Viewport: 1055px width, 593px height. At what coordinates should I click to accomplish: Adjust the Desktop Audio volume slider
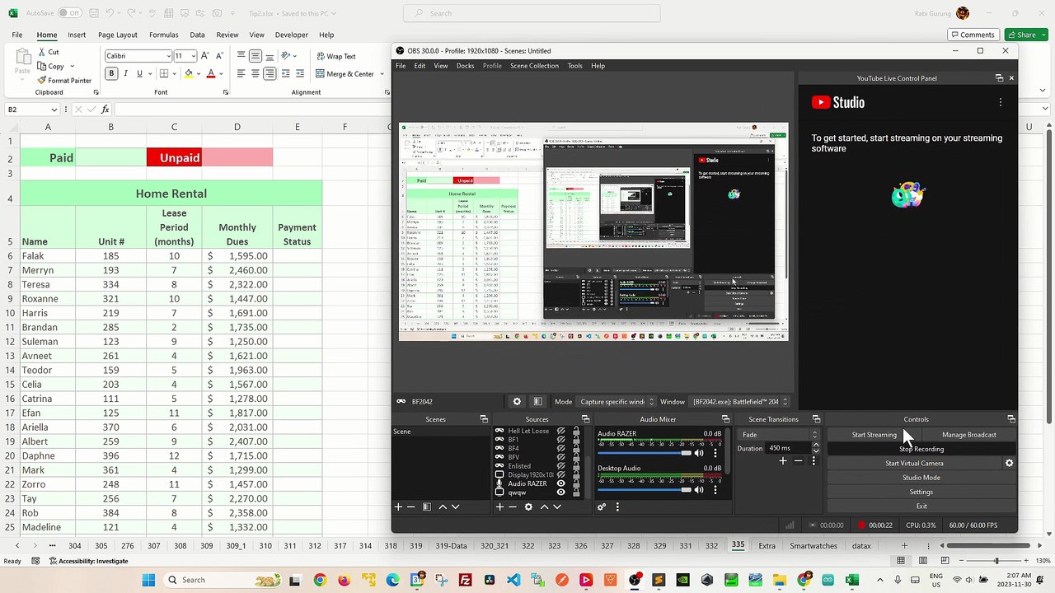[645, 489]
